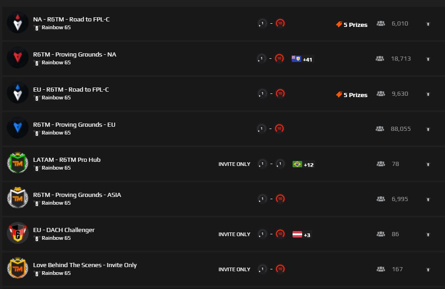Click the blue Proving Grounds EU hub avatar
This screenshot has width=445, height=289.
17,128
